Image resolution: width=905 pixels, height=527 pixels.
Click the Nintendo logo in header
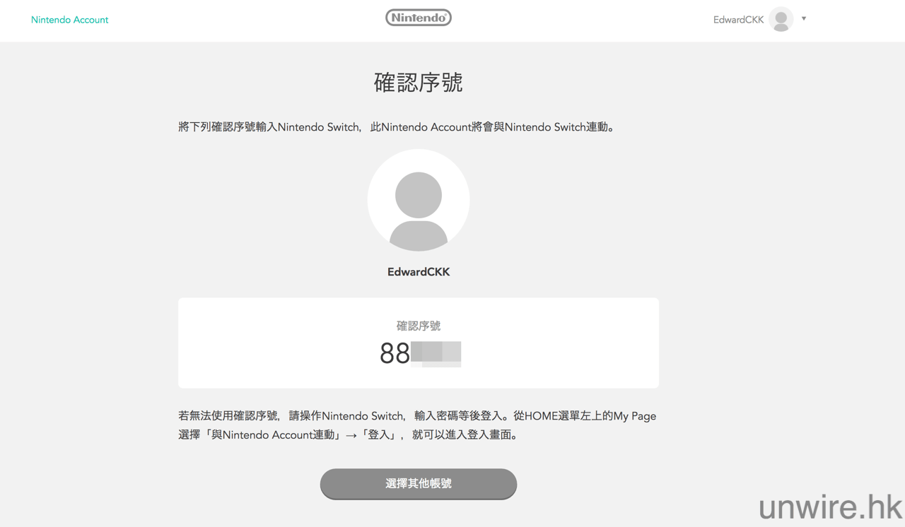click(x=418, y=18)
